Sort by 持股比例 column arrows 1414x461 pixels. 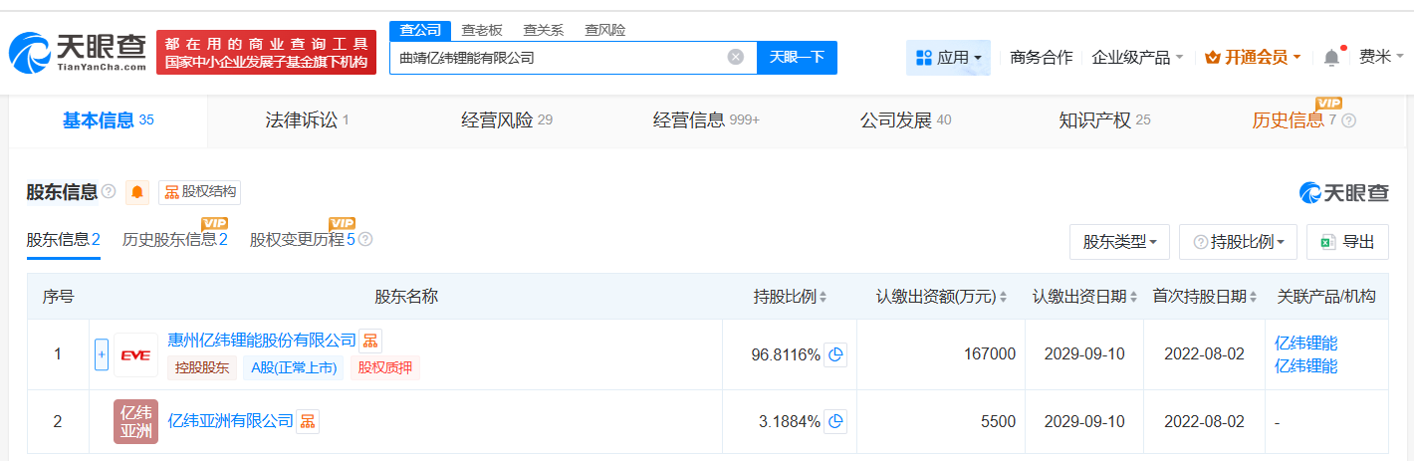click(823, 297)
